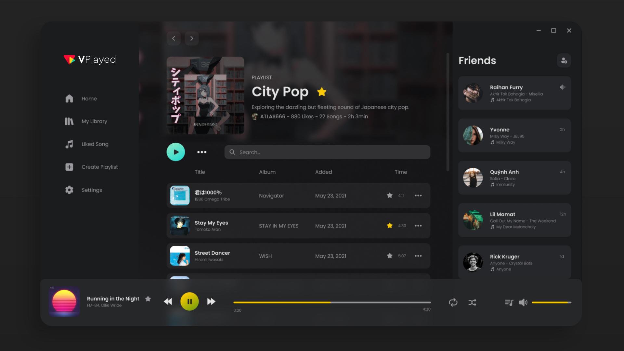Click the forward navigation chevron arrow
The height and width of the screenshot is (351, 624).
[x=192, y=38]
